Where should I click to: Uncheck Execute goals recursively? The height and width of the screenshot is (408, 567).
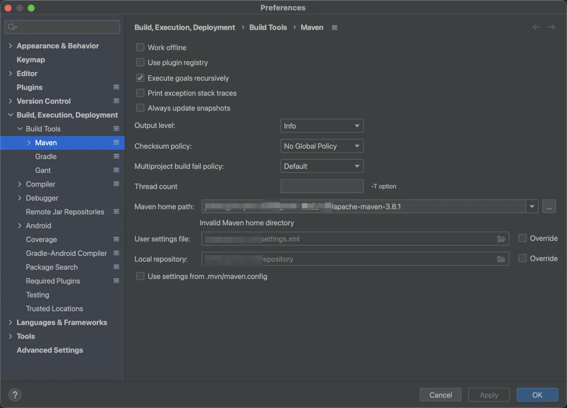[140, 78]
